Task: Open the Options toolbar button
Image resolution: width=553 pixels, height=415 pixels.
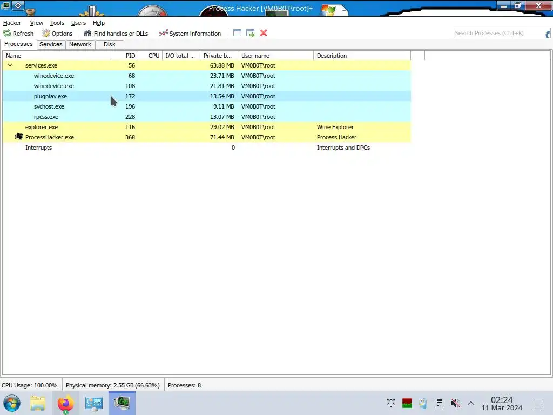Action: pyautogui.click(x=57, y=33)
